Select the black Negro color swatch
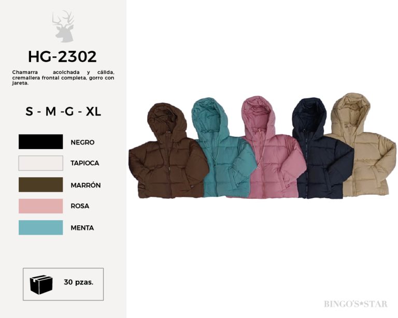 pyautogui.click(x=40, y=142)
